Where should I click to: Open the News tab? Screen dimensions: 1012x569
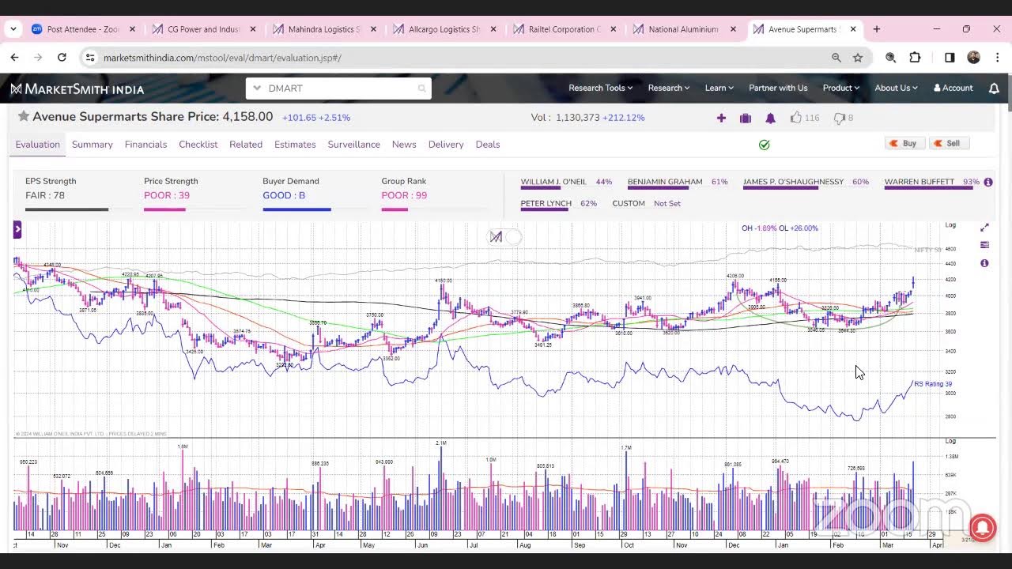pyautogui.click(x=404, y=145)
